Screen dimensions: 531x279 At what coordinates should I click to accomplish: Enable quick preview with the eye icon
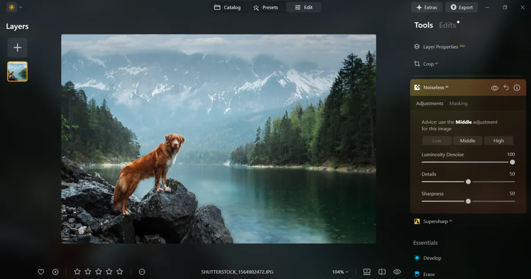(x=396, y=271)
